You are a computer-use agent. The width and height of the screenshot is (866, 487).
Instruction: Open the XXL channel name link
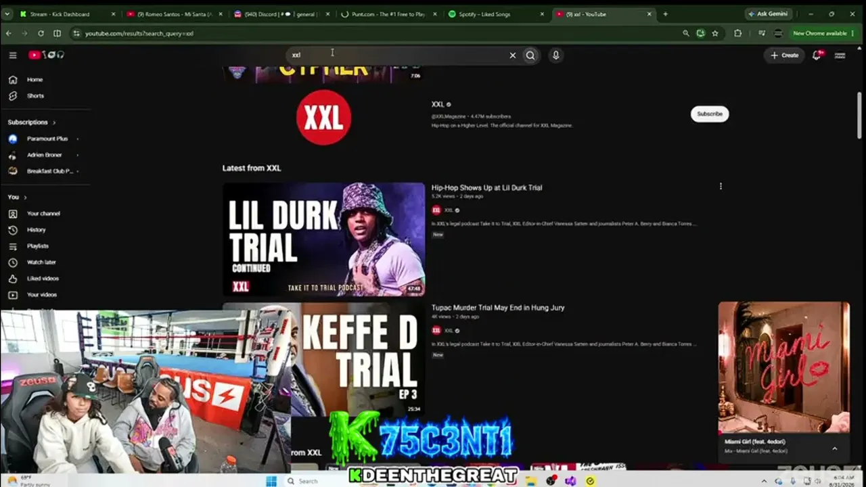click(438, 104)
